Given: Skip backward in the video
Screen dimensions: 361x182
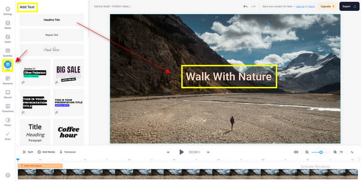Looking at the screenshot, I should 168,152.
